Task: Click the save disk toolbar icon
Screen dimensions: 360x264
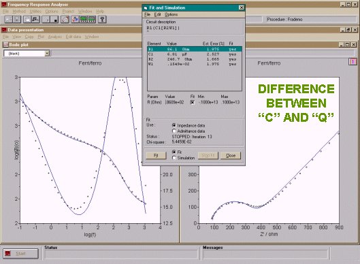Action: point(17,19)
